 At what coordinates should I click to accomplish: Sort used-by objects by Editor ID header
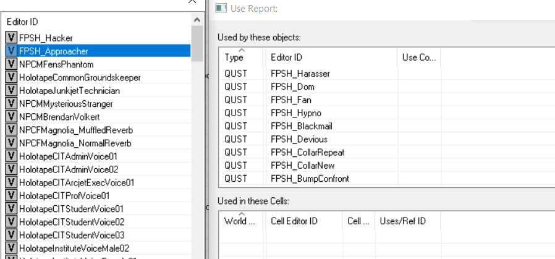[331, 57]
